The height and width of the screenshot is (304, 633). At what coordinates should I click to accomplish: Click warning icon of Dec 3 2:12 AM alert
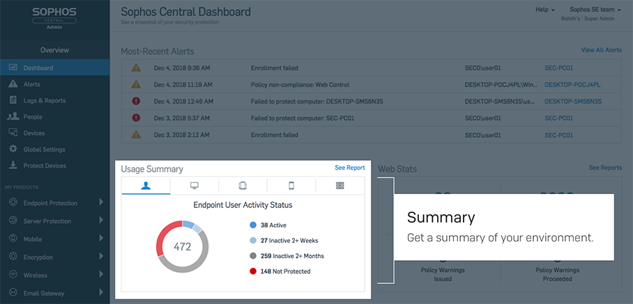point(136,134)
